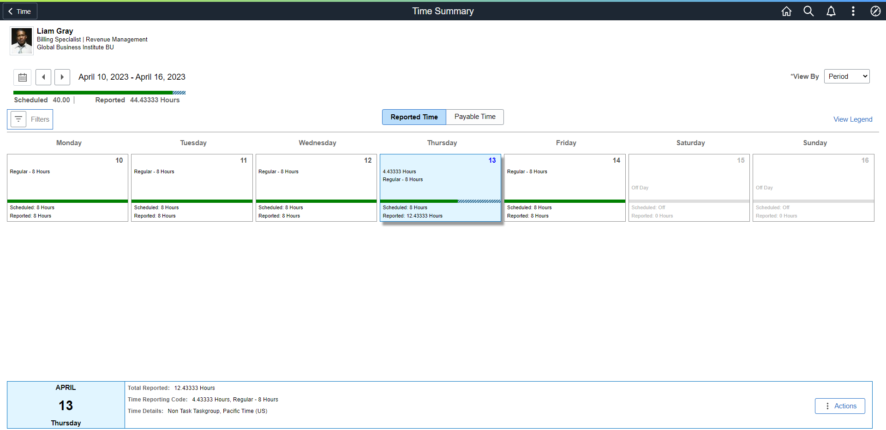Screen dimensions: 886x430
Task: Open the Actions menu for April 13
Action: point(840,406)
